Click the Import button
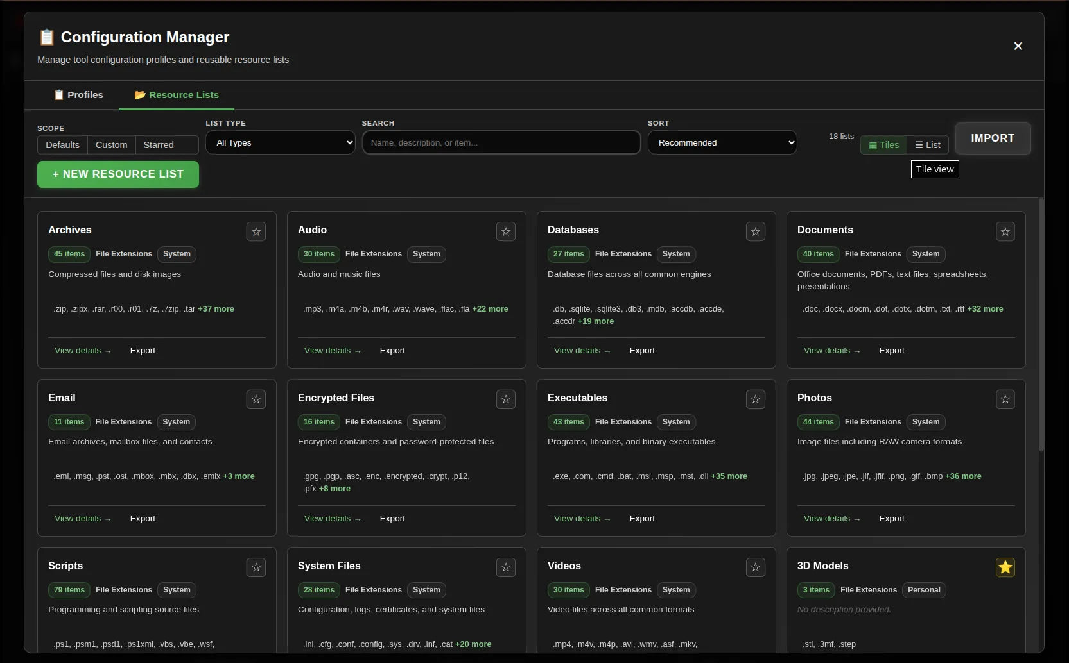This screenshot has width=1069, height=663. pyautogui.click(x=993, y=138)
